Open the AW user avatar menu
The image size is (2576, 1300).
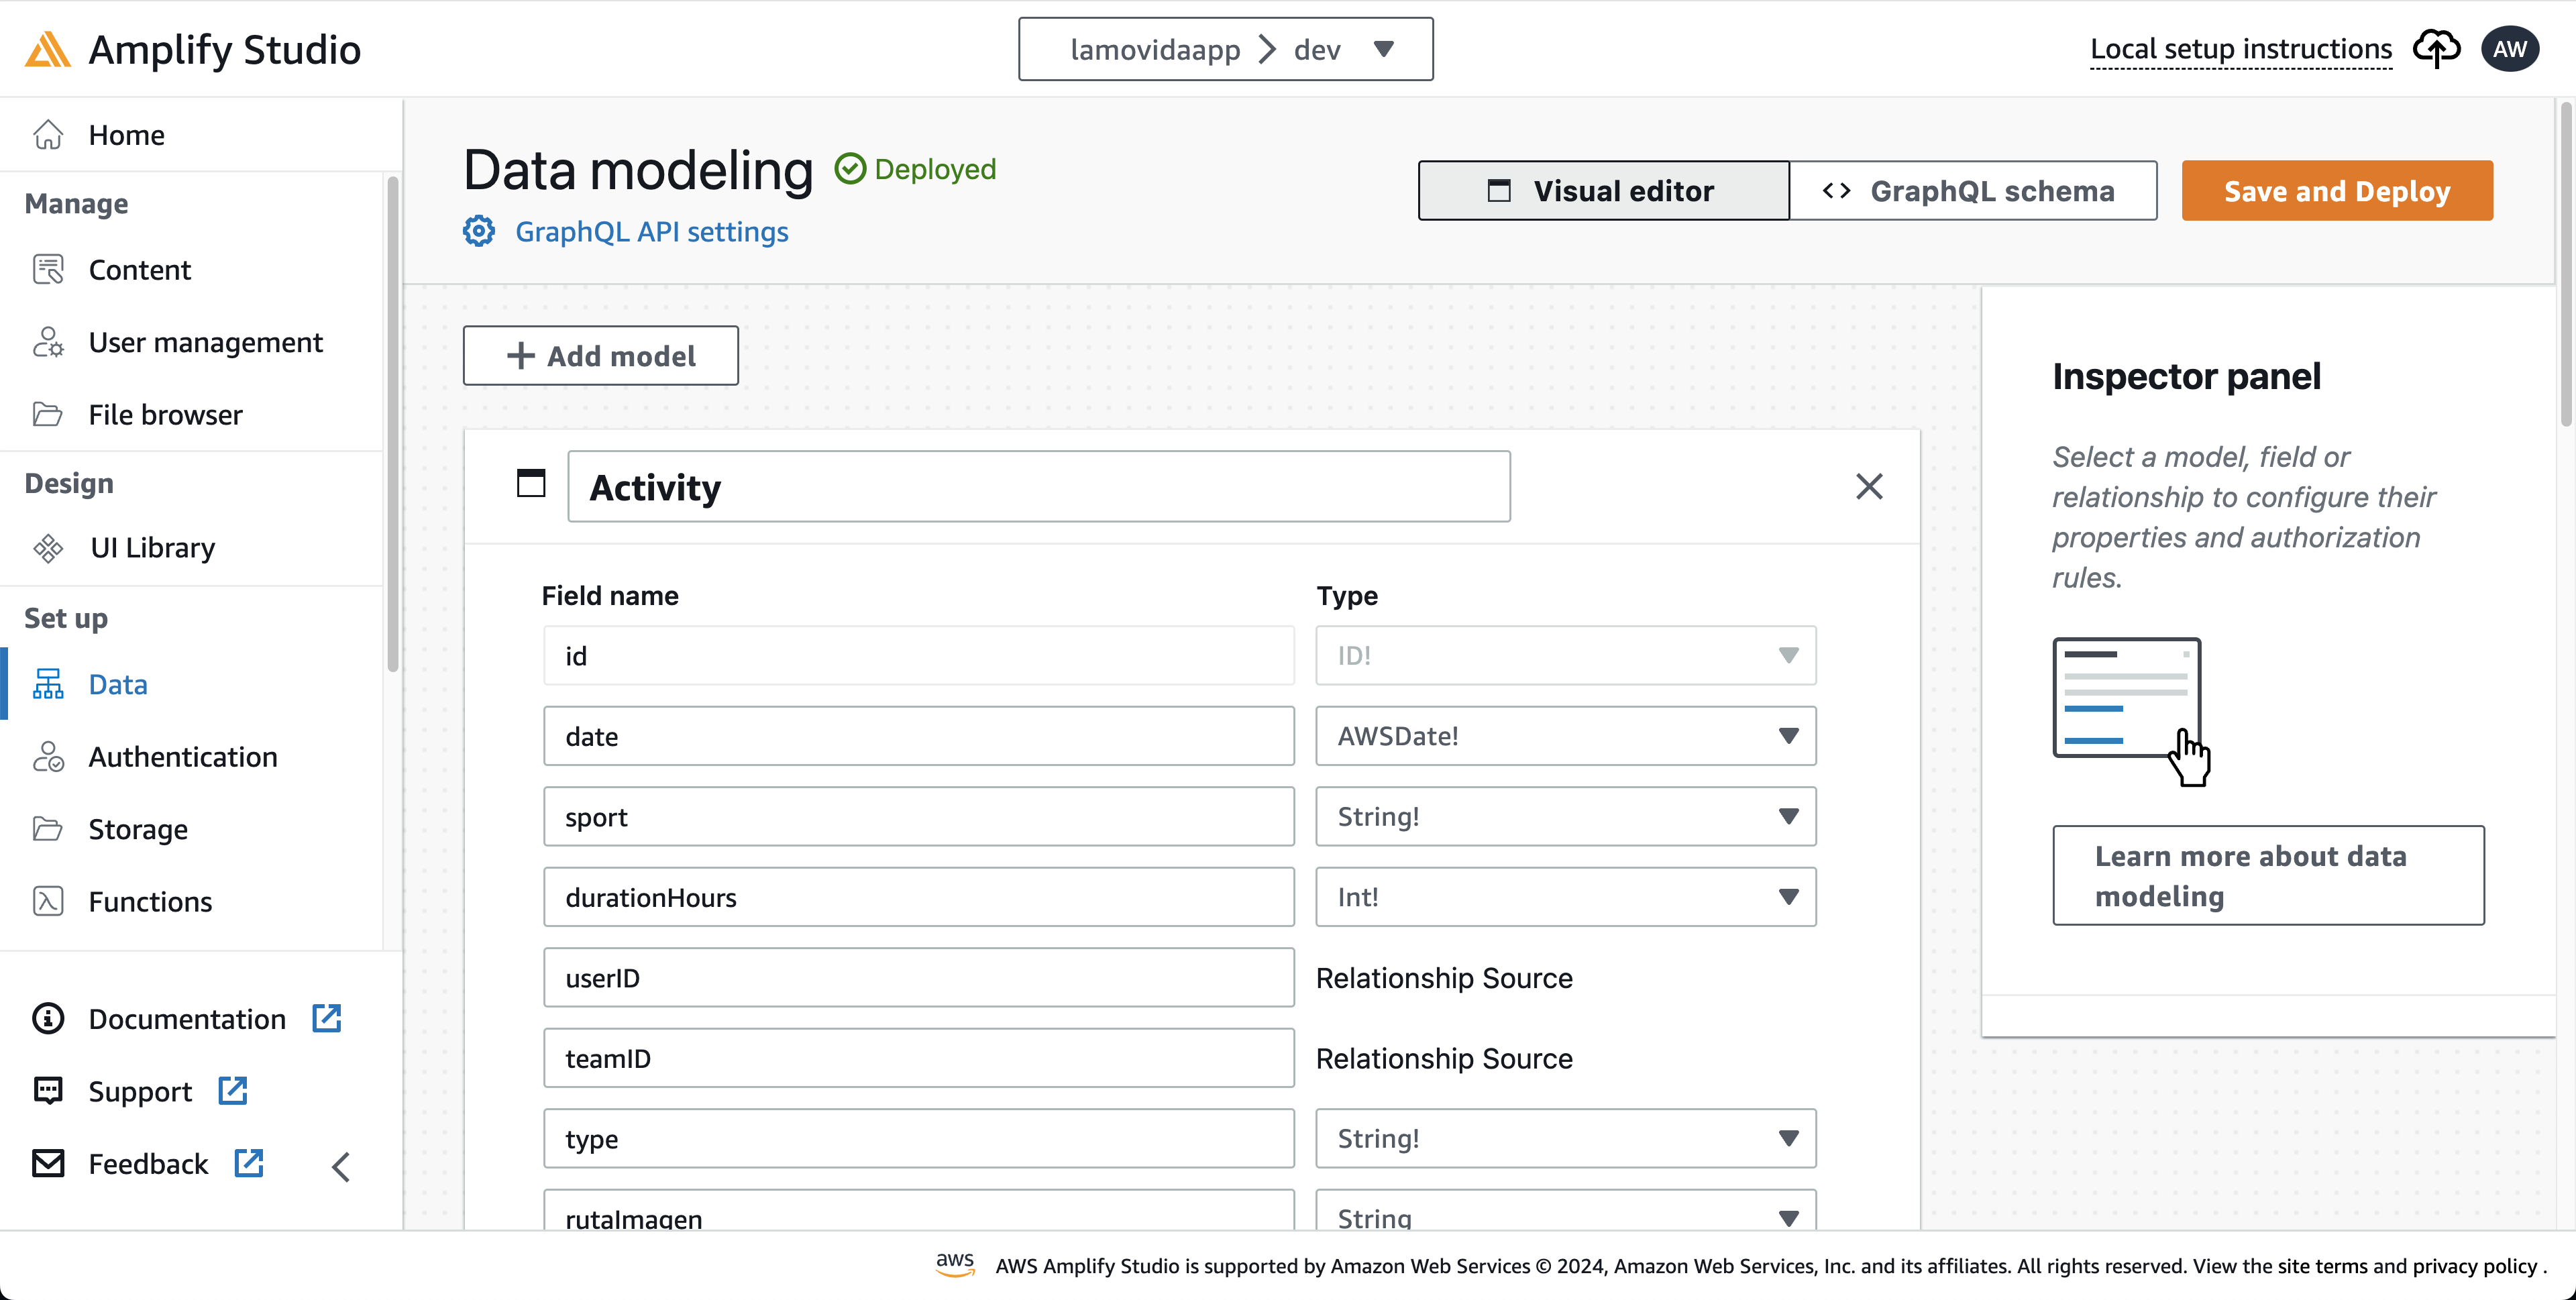point(2509,49)
